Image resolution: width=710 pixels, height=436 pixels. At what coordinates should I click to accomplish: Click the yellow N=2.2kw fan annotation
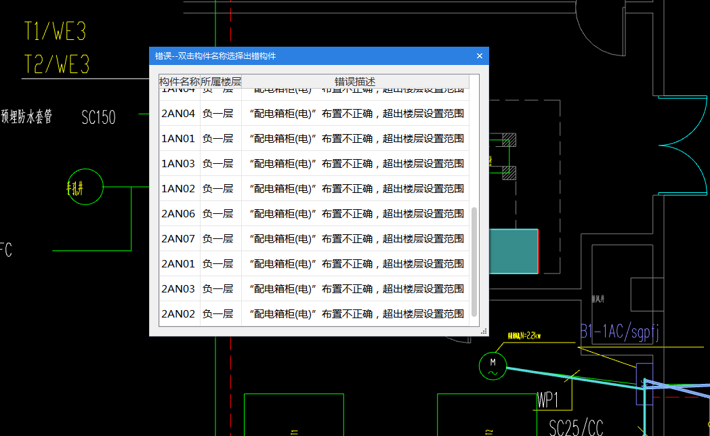point(524,336)
